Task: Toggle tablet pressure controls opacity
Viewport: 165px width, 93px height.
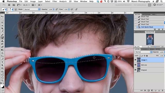Action: (x=56, y=9)
